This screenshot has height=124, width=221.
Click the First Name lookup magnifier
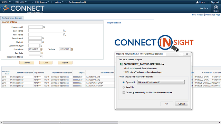click(65, 34)
